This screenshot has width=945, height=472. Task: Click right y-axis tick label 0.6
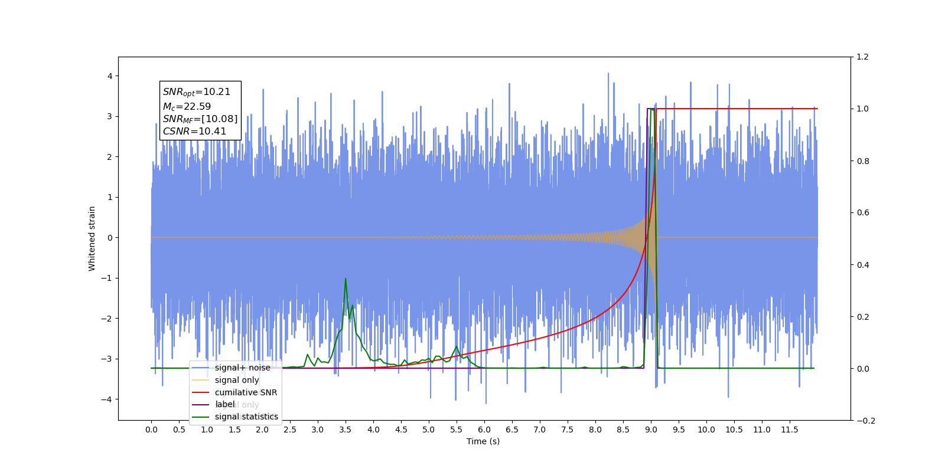tap(862, 213)
